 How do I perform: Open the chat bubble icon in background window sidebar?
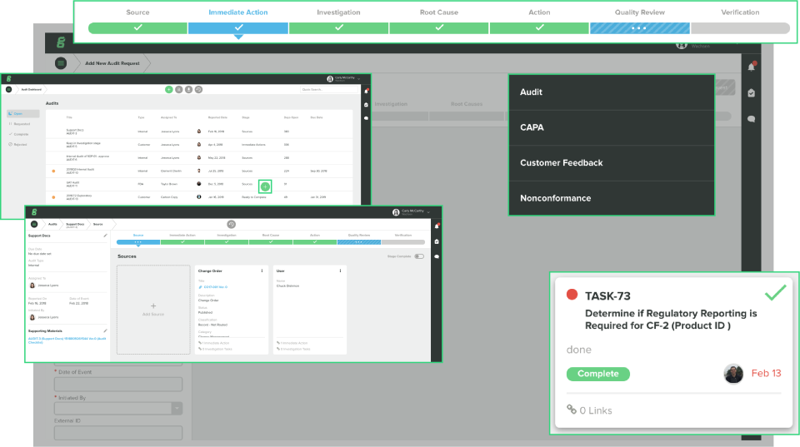click(752, 119)
